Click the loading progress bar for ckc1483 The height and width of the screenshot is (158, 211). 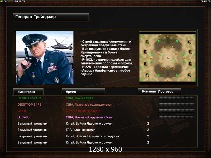[176, 117]
